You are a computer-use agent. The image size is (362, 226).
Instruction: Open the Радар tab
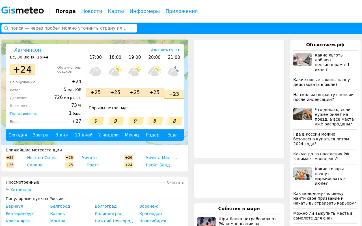(x=153, y=135)
